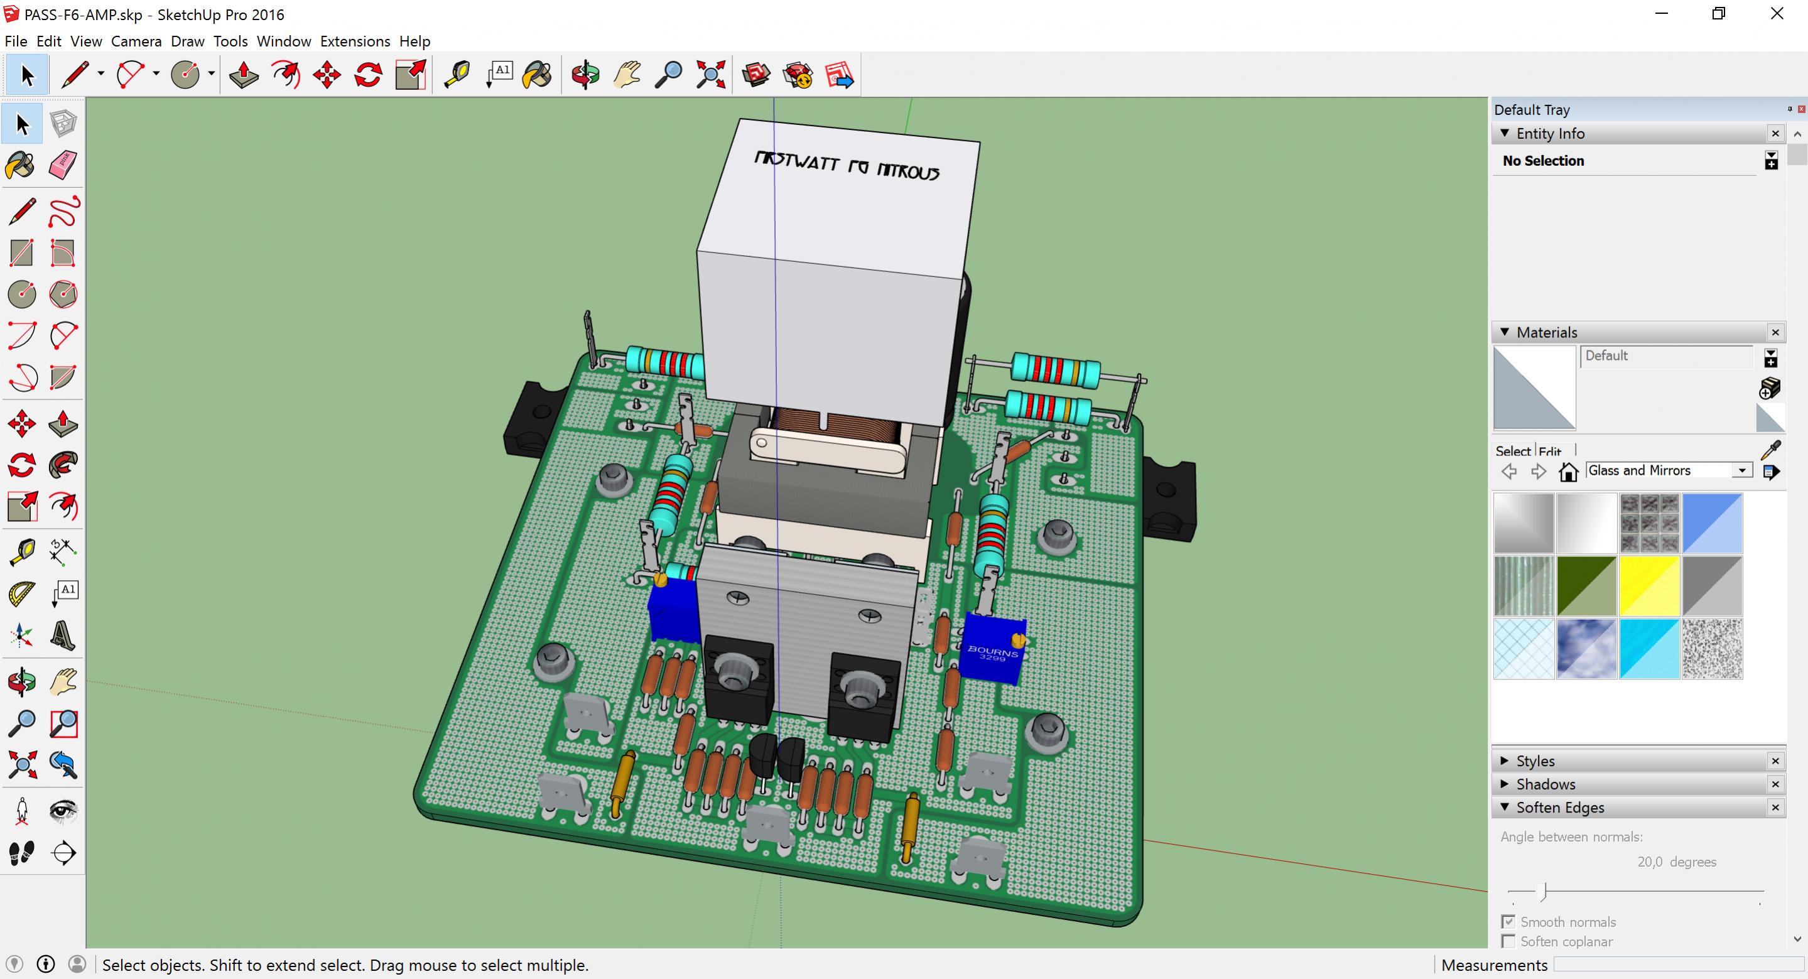Image resolution: width=1808 pixels, height=979 pixels.
Task: Select the Push/Pull tool in left toolbar
Action: click(63, 423)
